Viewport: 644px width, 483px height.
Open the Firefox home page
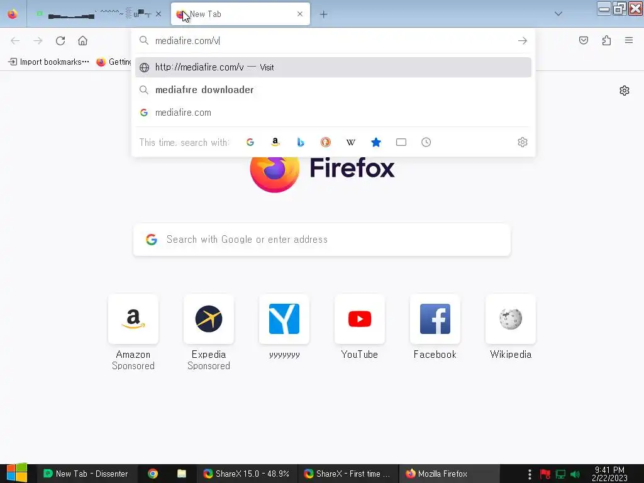pyautogui.click(x=82, y=41)
